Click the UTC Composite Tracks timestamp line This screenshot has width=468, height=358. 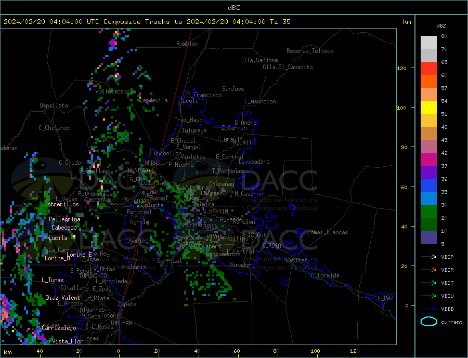point(147,22)
